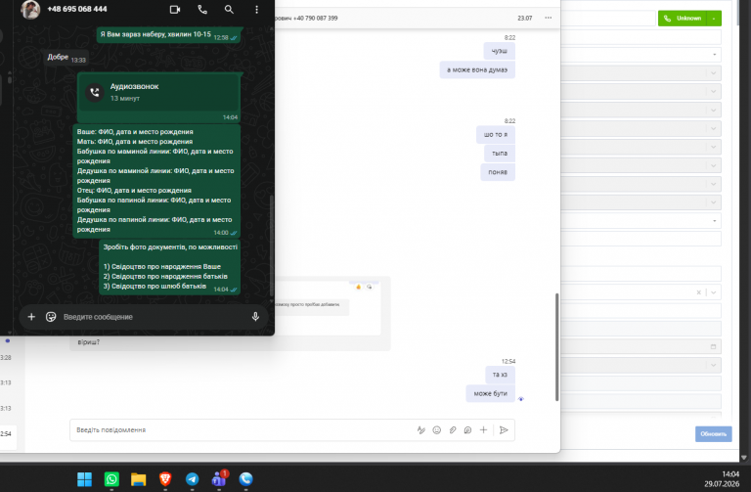Open the WhatsApp emoji and sticker picker
This screenshot has width=751, height=492.
click(51, 317)
